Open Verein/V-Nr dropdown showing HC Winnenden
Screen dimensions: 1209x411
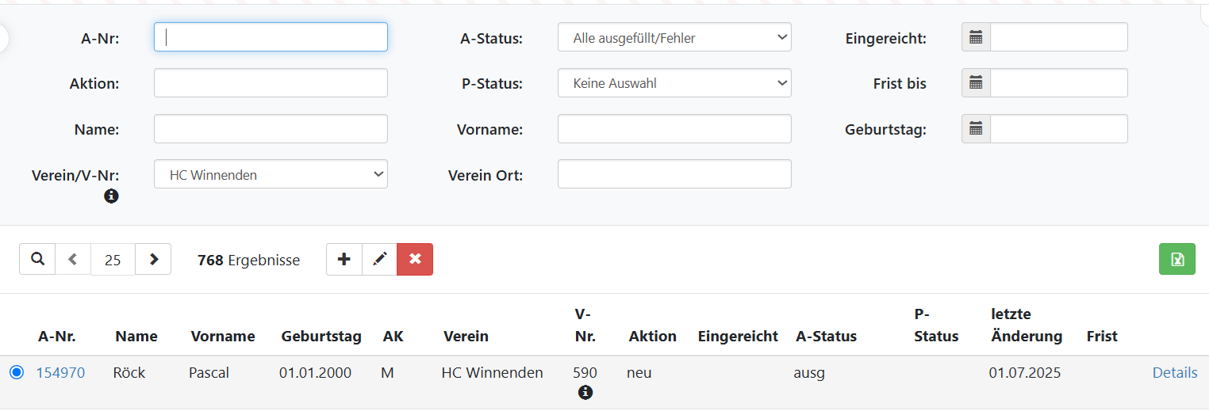coord(271,175)
